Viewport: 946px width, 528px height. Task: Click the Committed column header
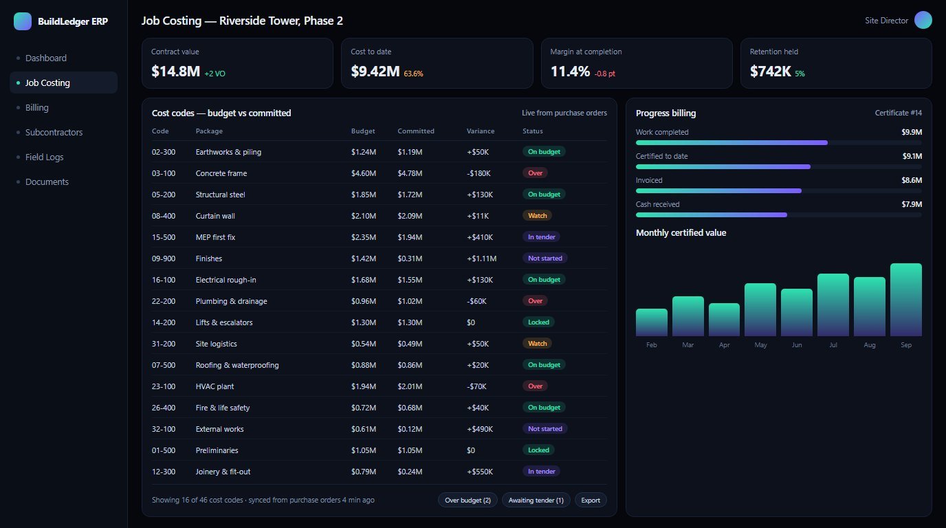(x=416, y=131)
